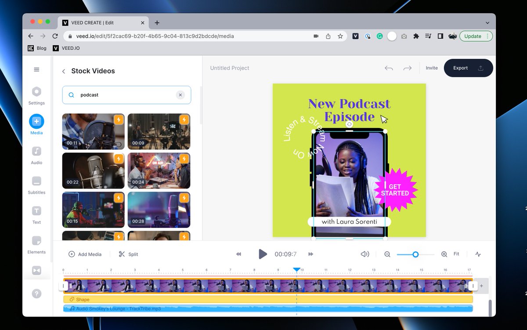The width and height of the screenshot is (527, 330).
Task: Click the Invite button
Action: [x=432, y=68]
